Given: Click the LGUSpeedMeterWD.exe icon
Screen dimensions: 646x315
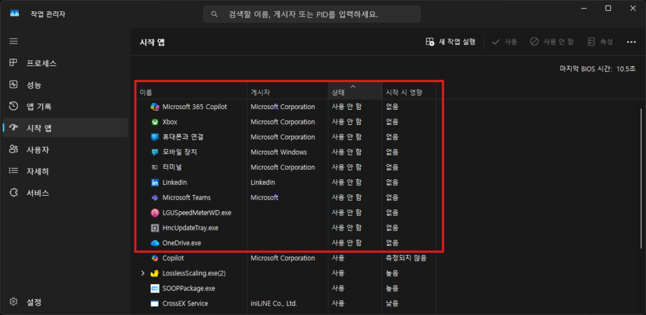Looking at the screenshot, I should (155, 213).
